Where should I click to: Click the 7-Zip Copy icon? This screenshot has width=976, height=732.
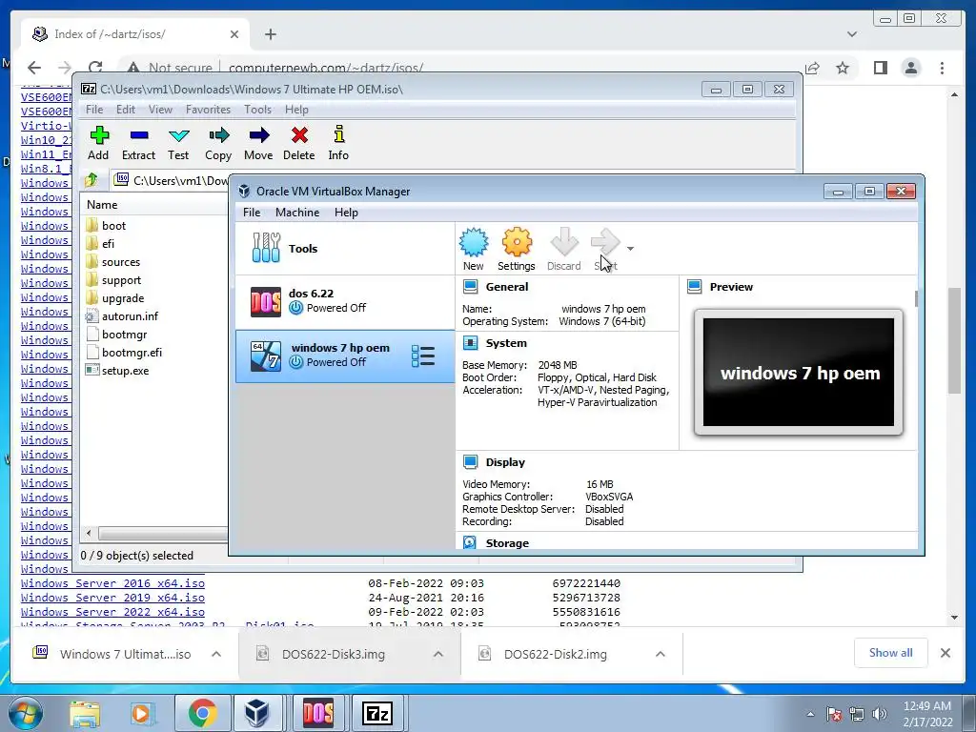pyautogui.click(x=218, y=135)
